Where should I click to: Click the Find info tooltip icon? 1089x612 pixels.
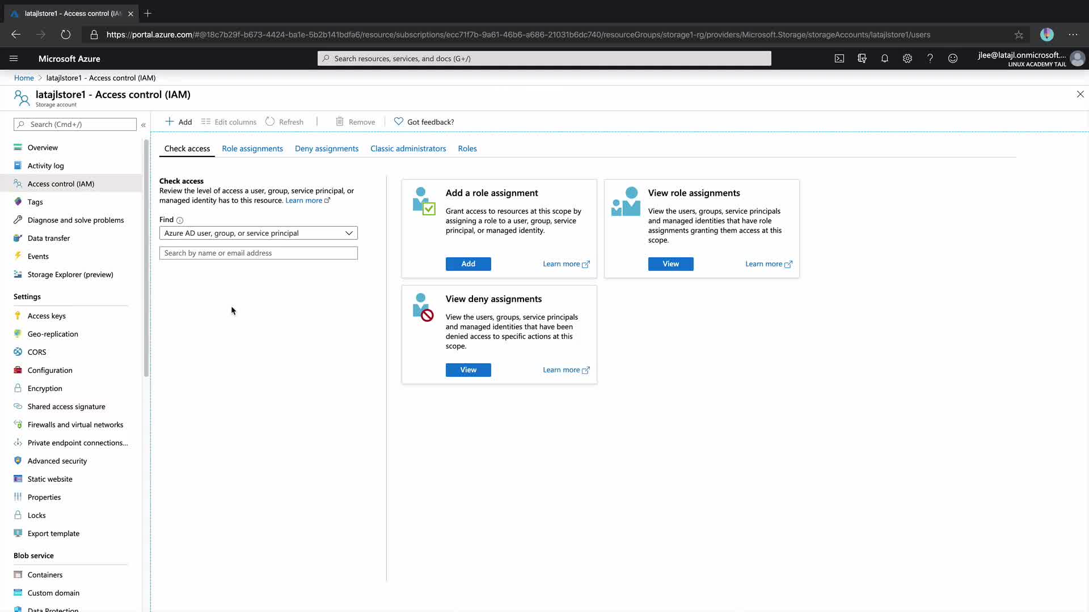pos(180,220)
